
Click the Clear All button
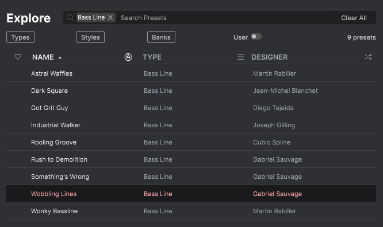(354, 18)
